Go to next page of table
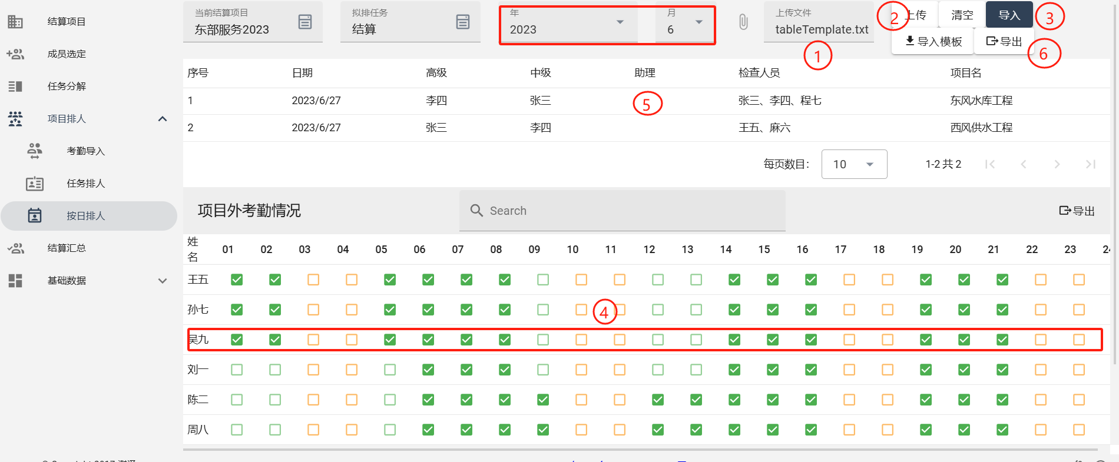 point(1057,164)
